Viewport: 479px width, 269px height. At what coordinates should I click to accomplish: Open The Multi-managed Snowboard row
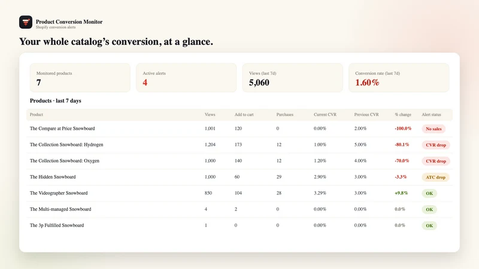coord(239,210)
